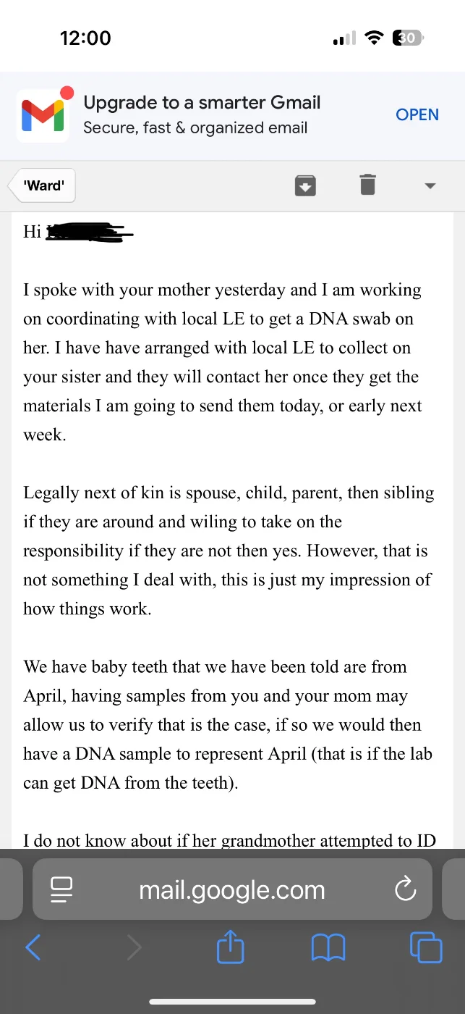Open Safari page settings reader icon
This screenshot has width=465, height=1014.
point(61,890)
